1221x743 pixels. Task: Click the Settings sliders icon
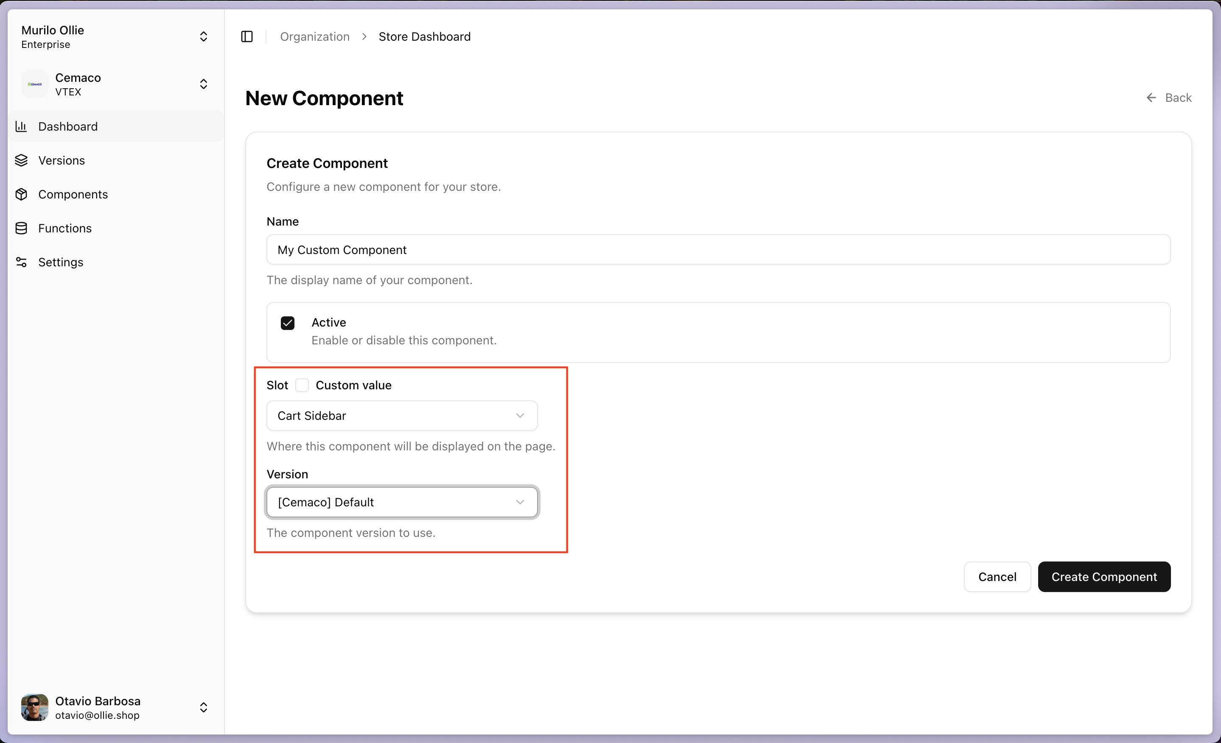21,262
